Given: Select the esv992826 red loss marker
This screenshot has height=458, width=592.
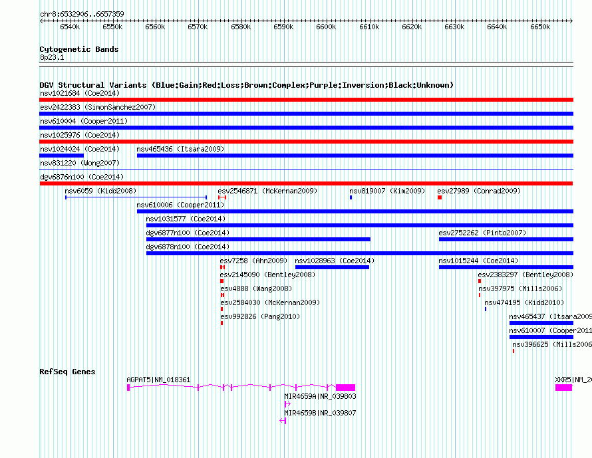Looking at the screenshot, I should (x=222, y=323).
